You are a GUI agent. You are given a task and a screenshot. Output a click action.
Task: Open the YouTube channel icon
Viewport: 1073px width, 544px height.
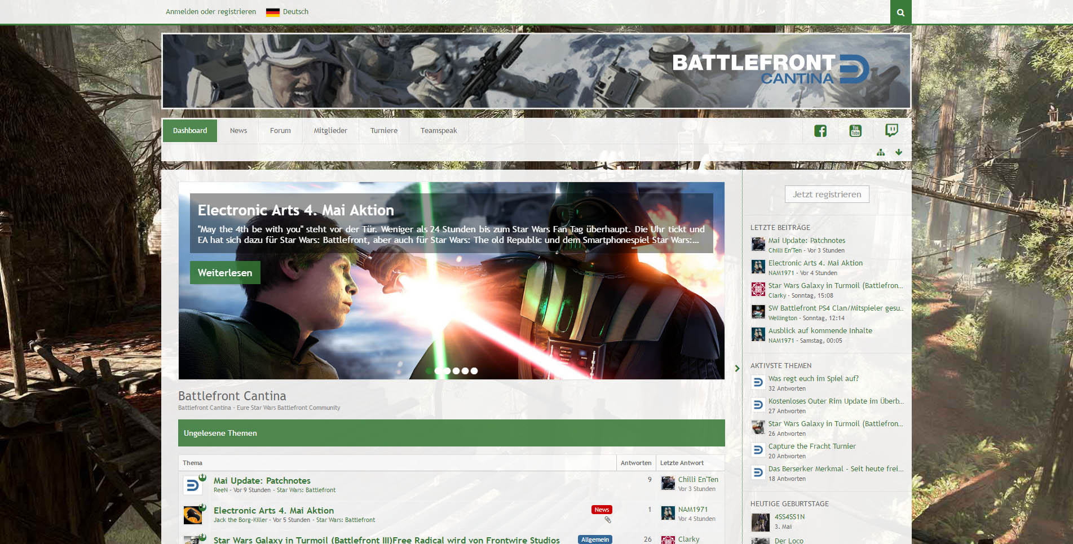pyautogui.click(x=855, y=131)
